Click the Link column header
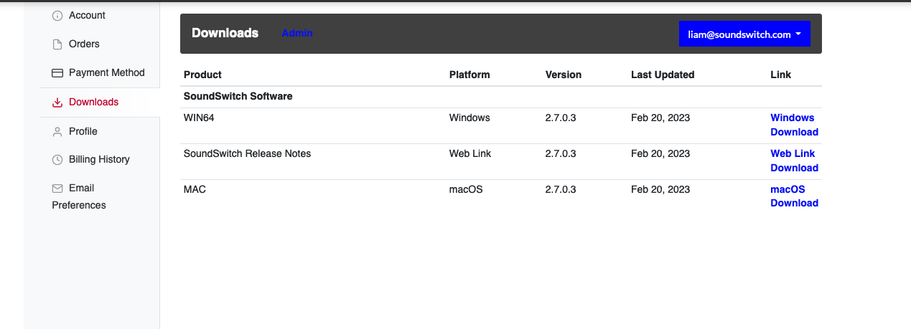This screenshot has height=329, width=911. (x=780, y=75)
